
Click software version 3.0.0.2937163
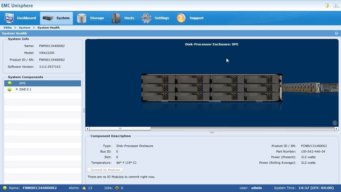pyautogui.click(x=50, y=67)
